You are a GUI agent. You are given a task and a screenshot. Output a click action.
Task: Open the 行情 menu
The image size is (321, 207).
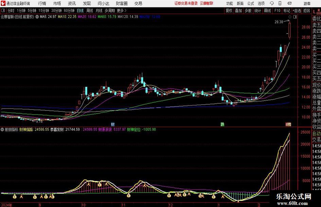click(42, 3)
